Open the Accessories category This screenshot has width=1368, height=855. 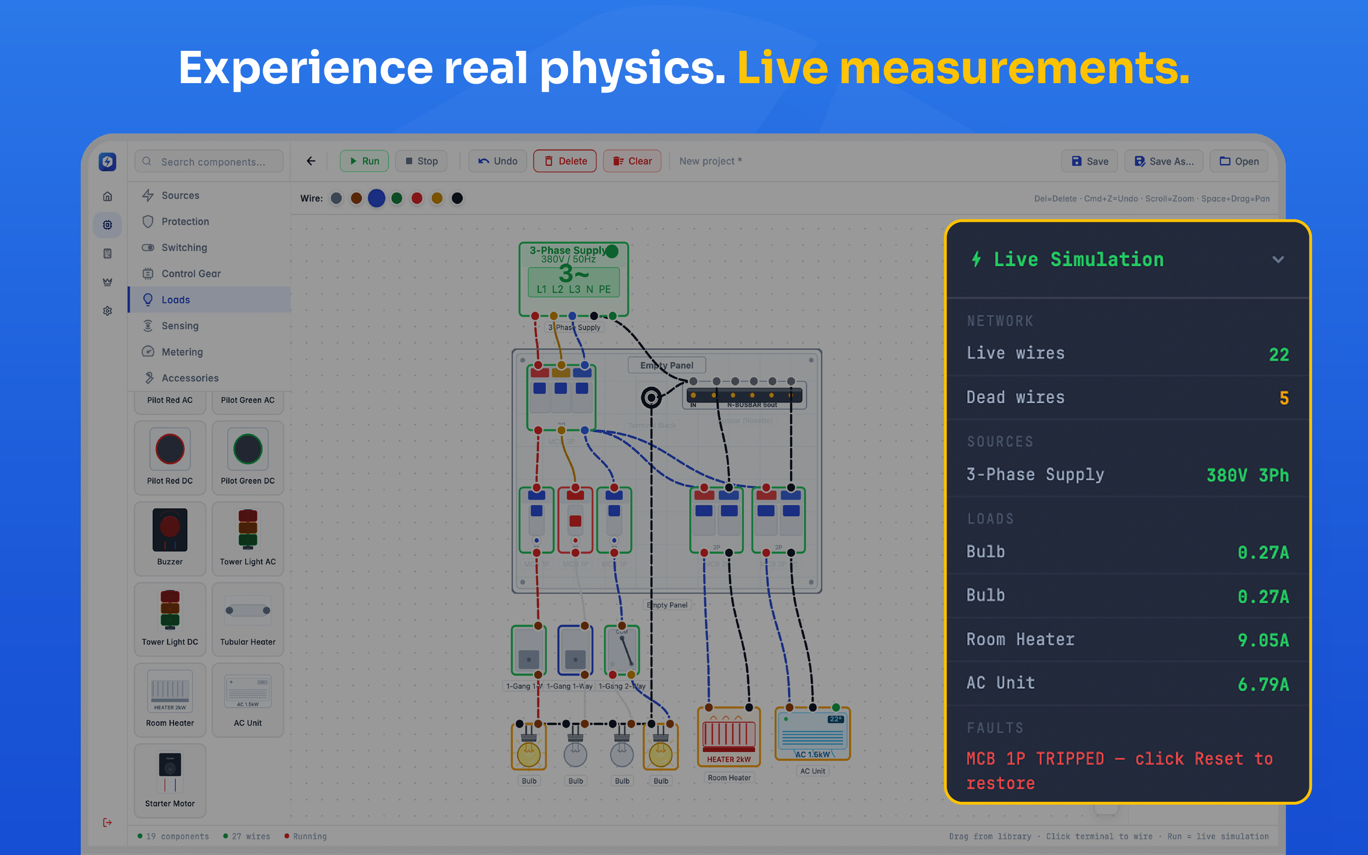tap(210, 378)
